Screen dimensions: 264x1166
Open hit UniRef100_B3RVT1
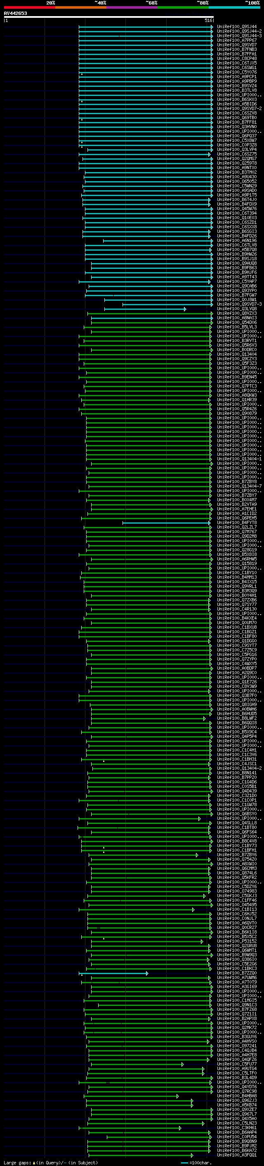[x=236, y=341]
